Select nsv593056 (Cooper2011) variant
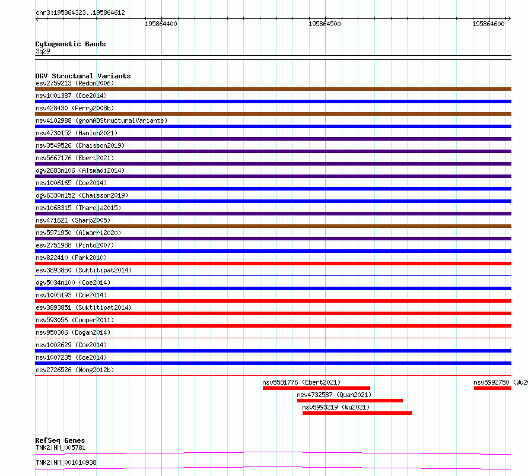The height and width of the screenshot is (476, 528). tap(75, 320)
